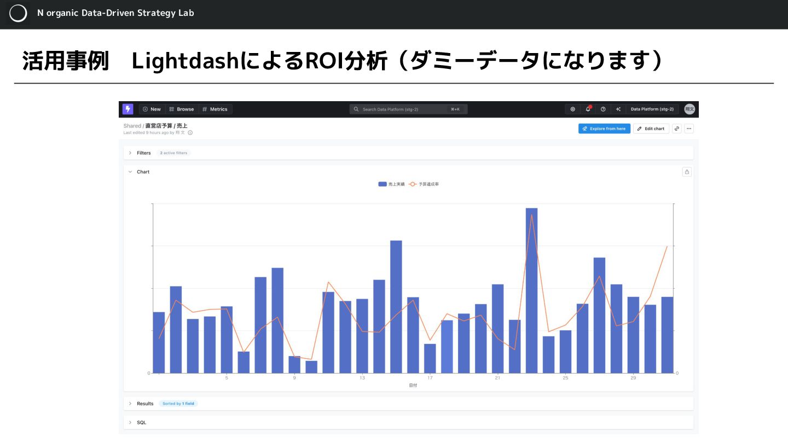Expand the SQL section

[408, 422]
